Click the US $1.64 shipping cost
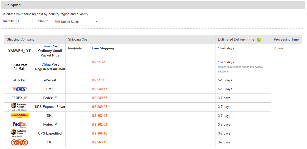307x149 pixels. pyautogui.click(x=99, y=62)
